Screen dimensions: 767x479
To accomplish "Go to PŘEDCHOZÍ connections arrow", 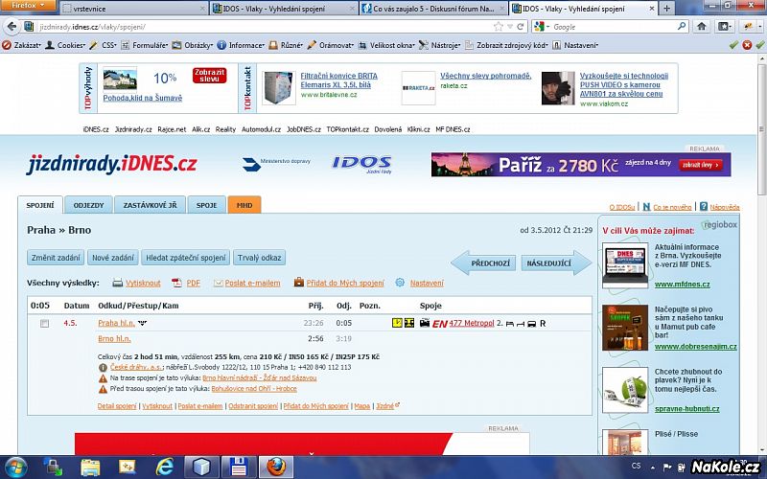I will tap(484, 262).
